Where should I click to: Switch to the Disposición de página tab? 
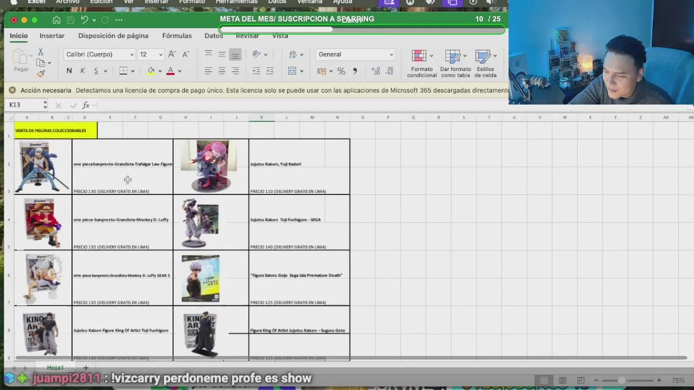pyautogui.click(x=113, y=36)
